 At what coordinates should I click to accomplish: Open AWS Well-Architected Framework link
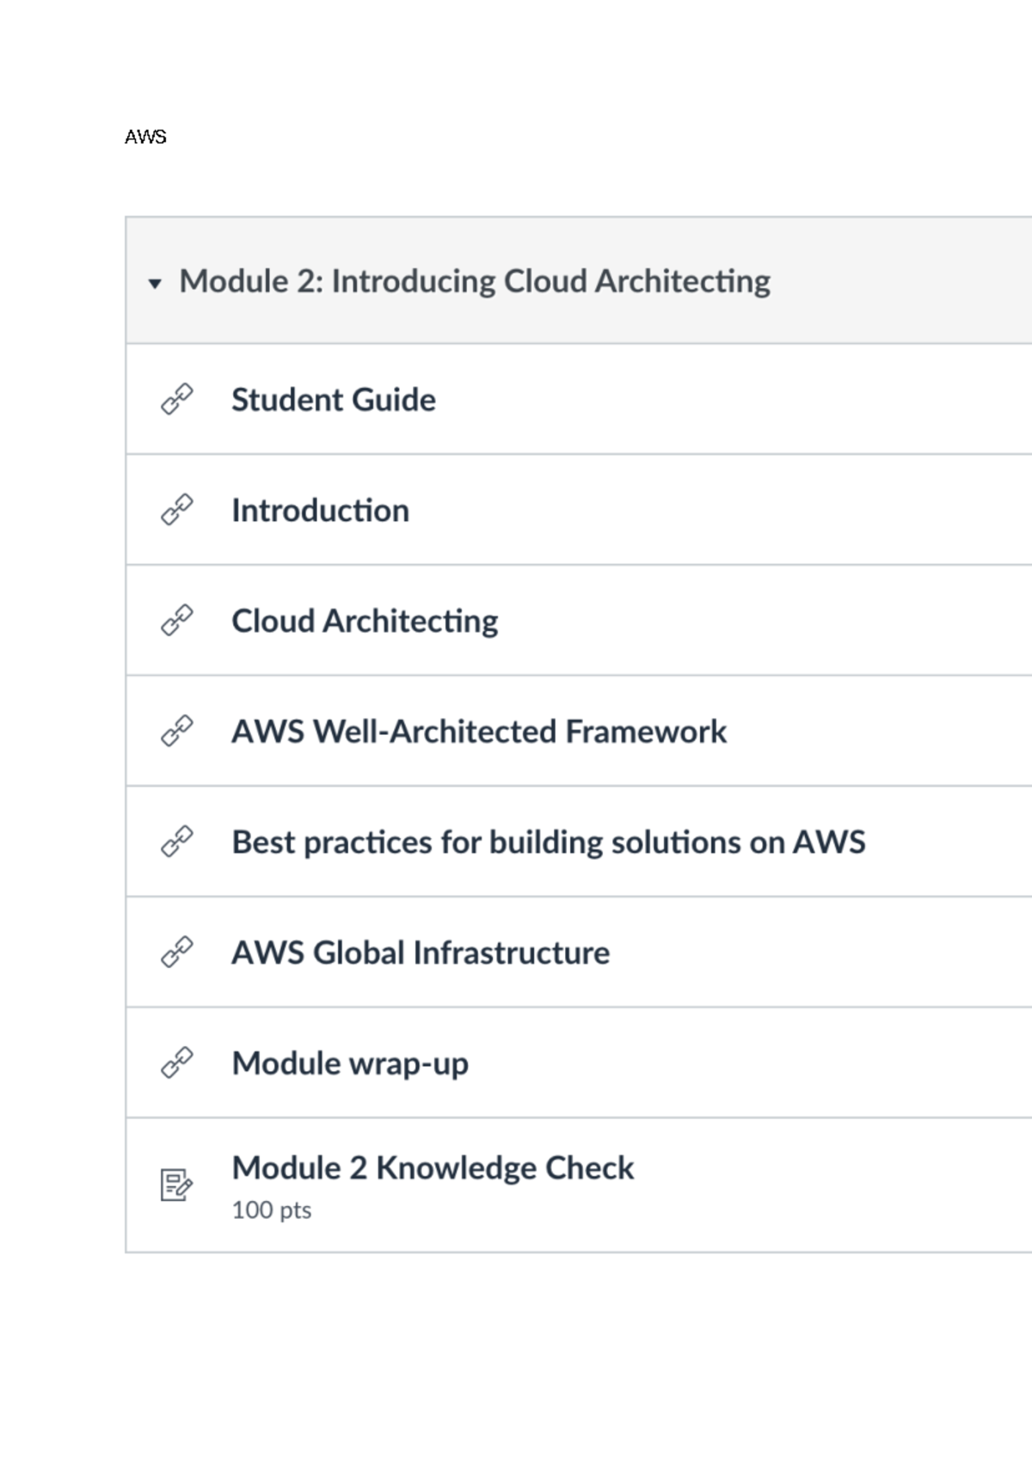tap(479, 732)
